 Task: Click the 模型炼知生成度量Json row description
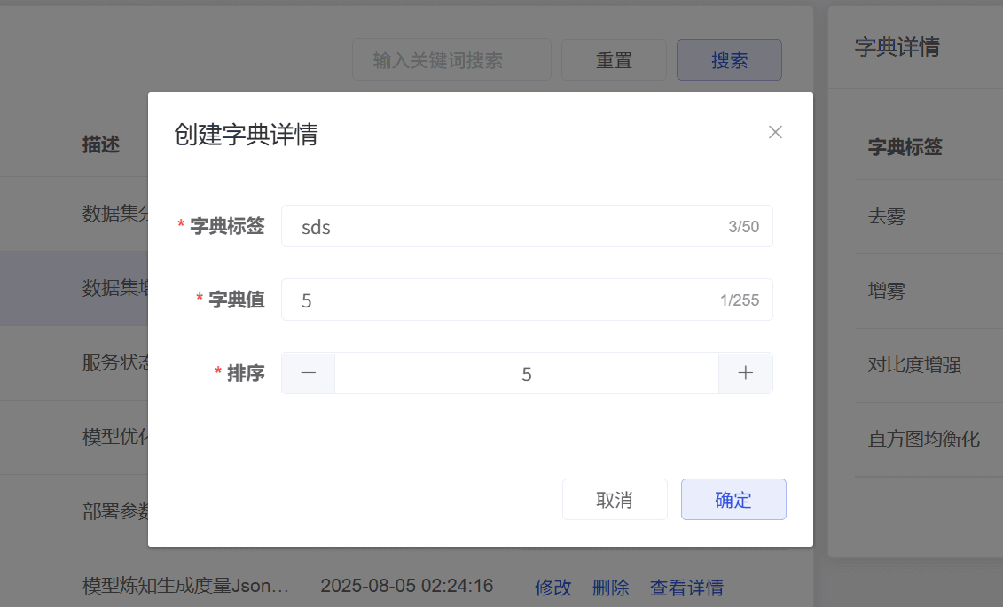(185, 586)
